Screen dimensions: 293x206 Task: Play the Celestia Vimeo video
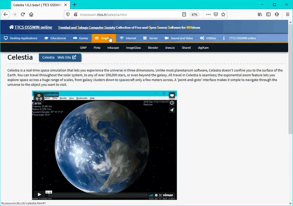point(39,194)
